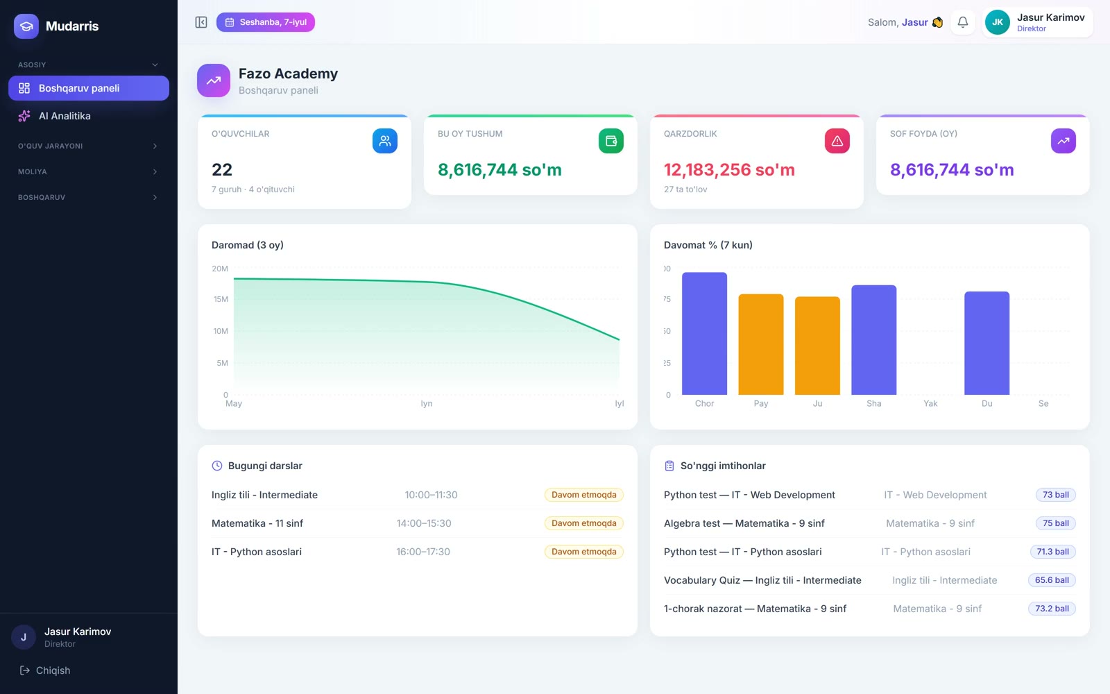This screenshot has width=1110, height=694.
Task: Open the notifications bell
Action: [963, 22]
